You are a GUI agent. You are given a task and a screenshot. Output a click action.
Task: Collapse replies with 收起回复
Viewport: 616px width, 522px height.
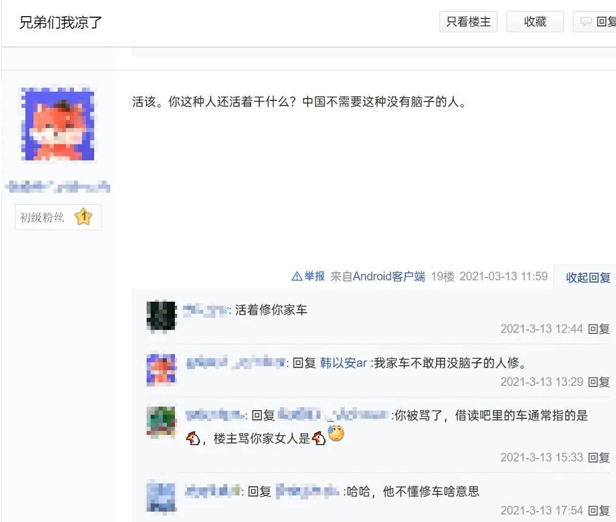[588, 277]
